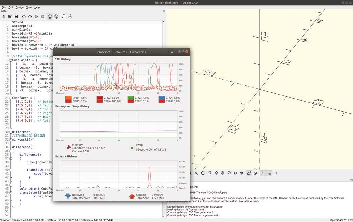Toggle Show Scale Markers in viewport toolbar
This screenshot has height=222, width=353.
[x=269, y=173]
